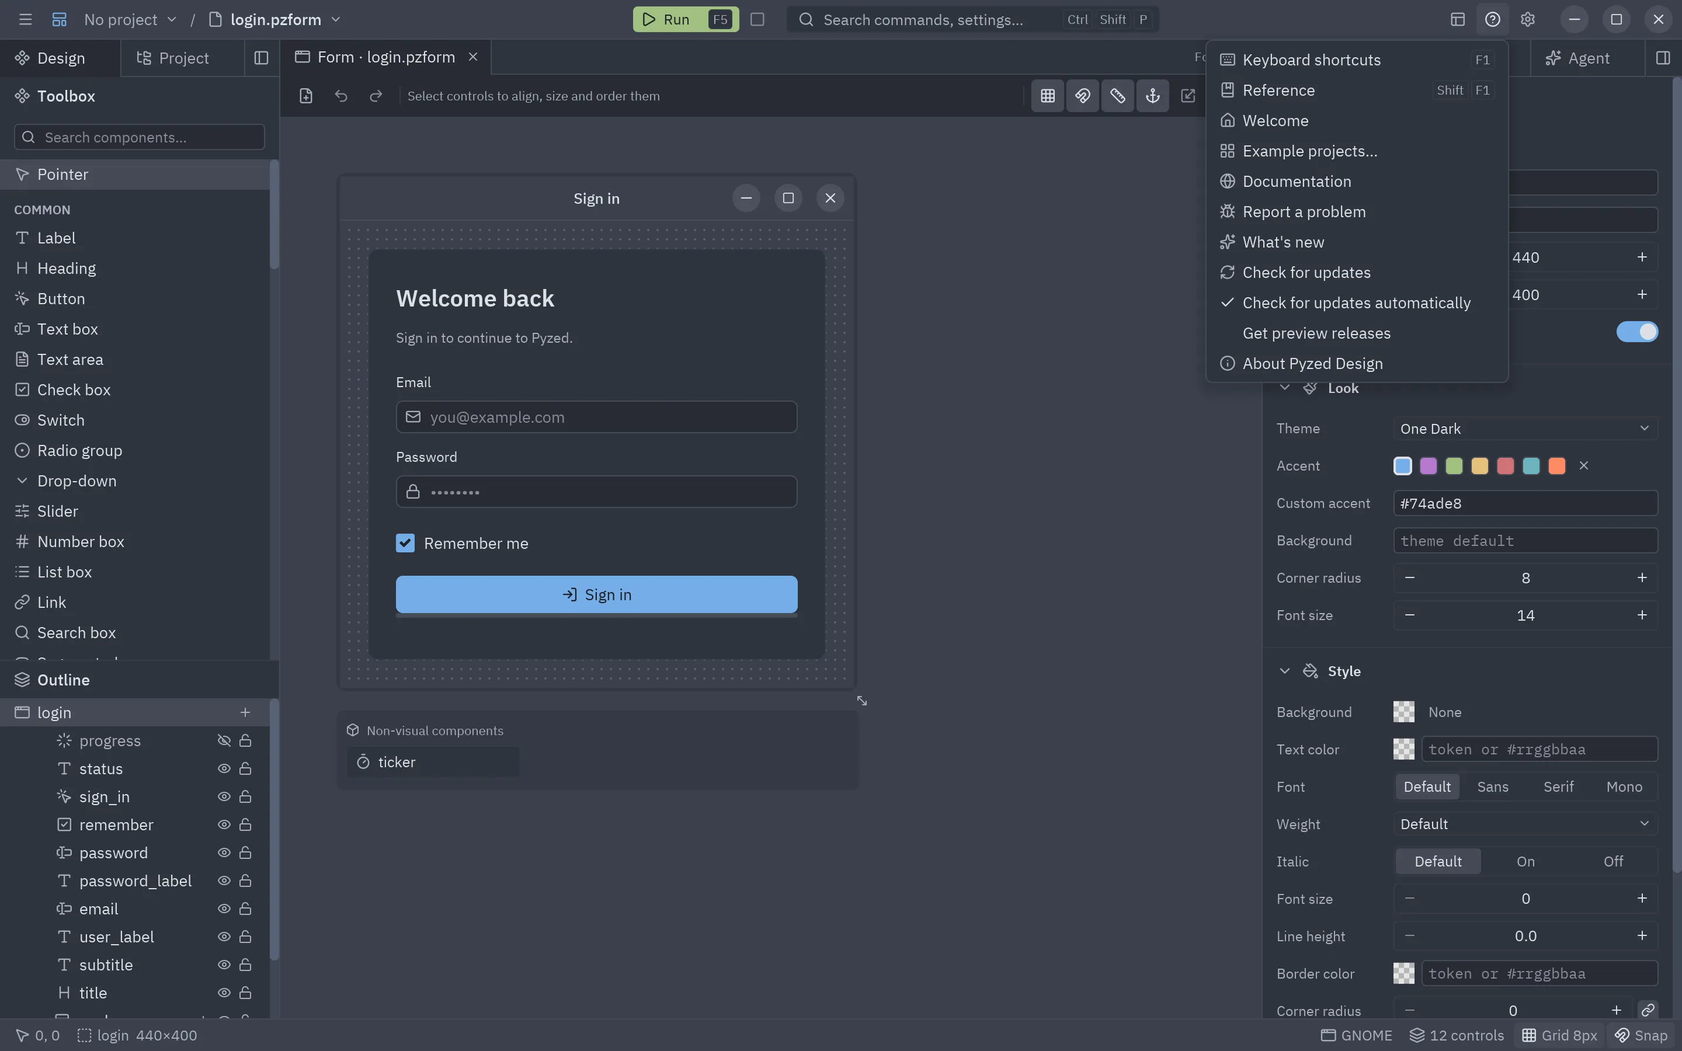Image resolution: width=1682 pixels, height=1051 pixels.
Task: Click the open external preview icon
Action: 1188,96
